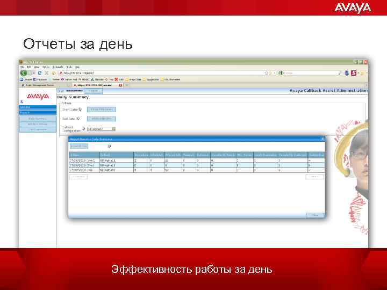This screenshot has width=387, height=290.
Task: Click the help icon beside the export button in the report dialog
Action: (109, 146)
